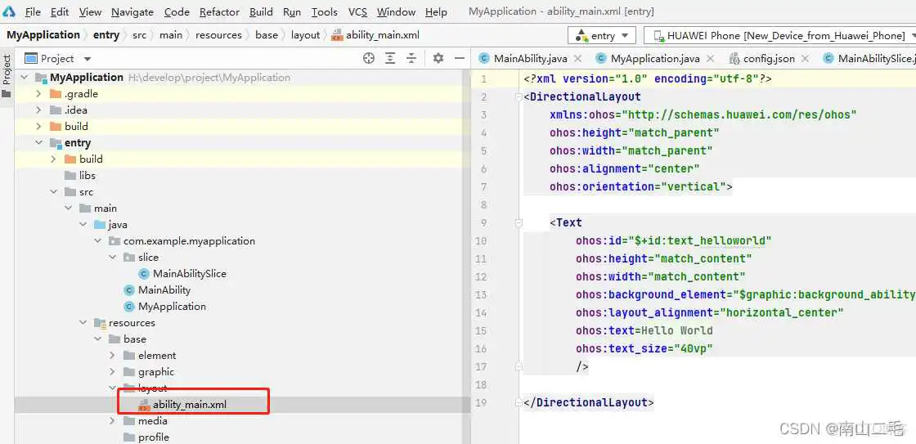Open Project panel settings gear
The width and height of the screenshot is (916, 444).
pos(438,58)
